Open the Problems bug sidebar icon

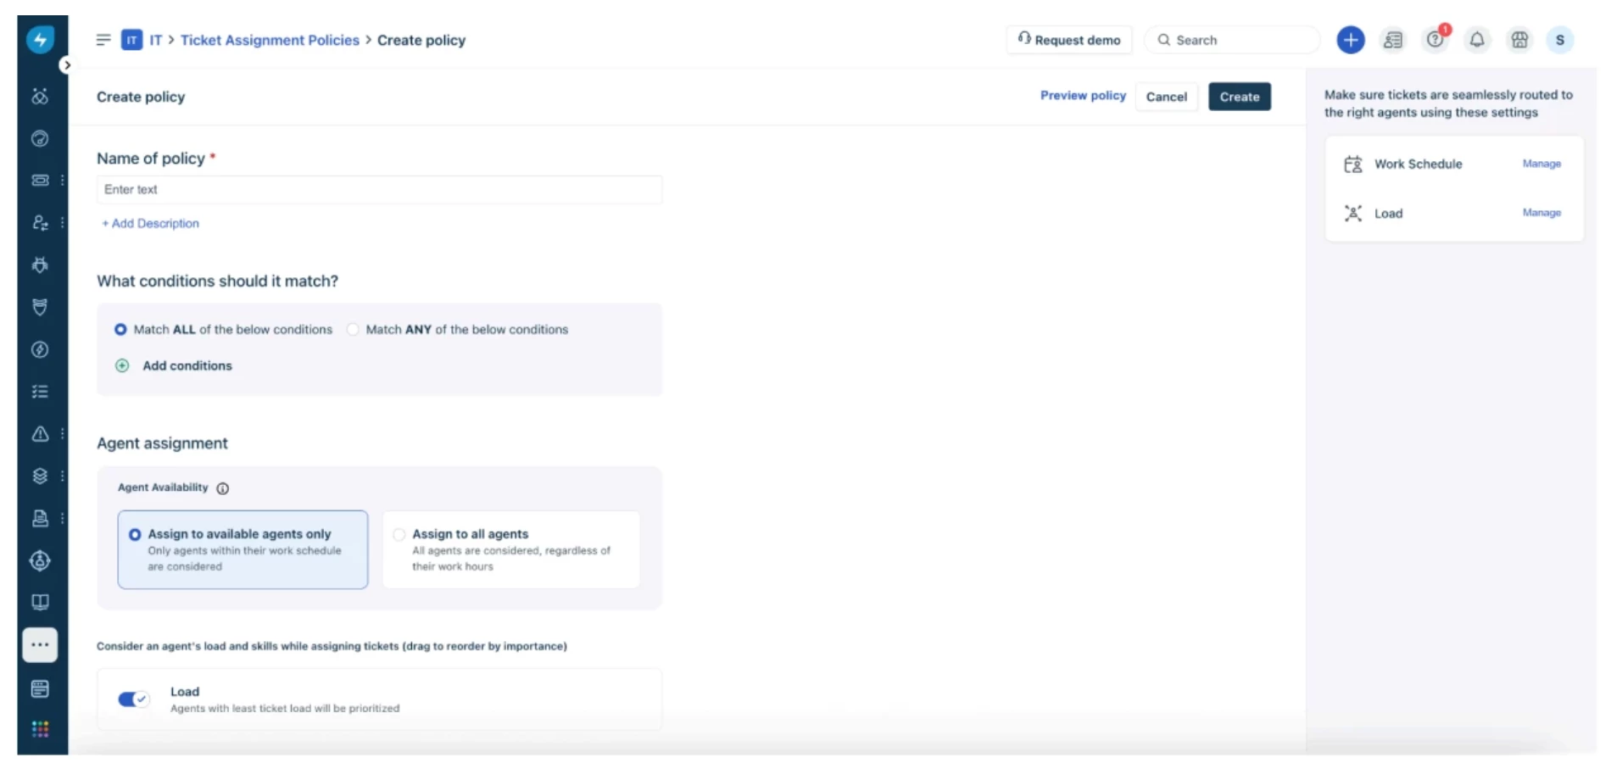[40, 265]
